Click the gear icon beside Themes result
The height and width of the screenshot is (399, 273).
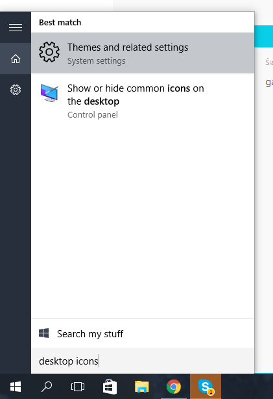click(x=49, y=52)
